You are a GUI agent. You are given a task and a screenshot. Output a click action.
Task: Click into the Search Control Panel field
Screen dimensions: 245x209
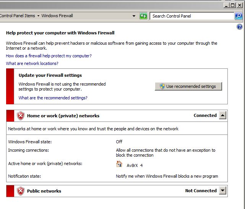191,16
